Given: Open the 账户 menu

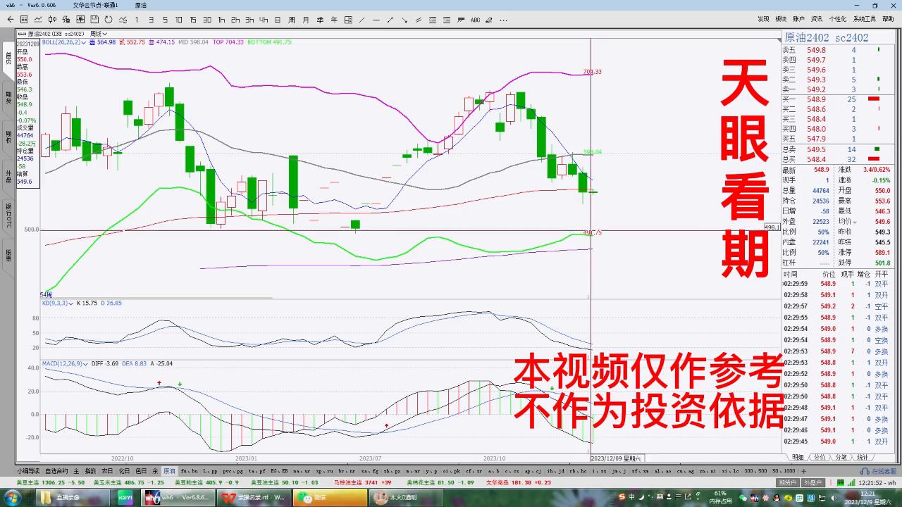Looking at the screenshot, I should click(799, 19).
